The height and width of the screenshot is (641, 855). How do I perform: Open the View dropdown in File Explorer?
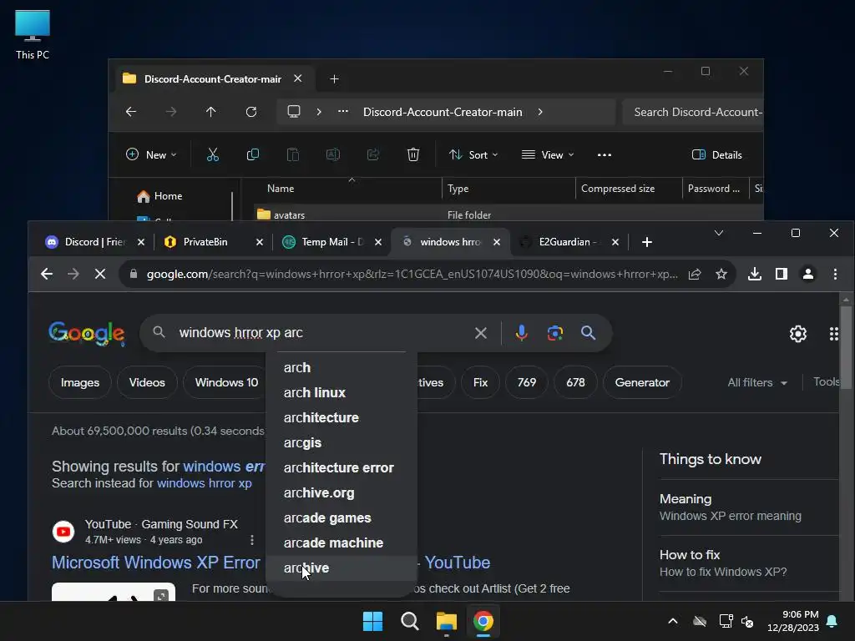point(548,154)
